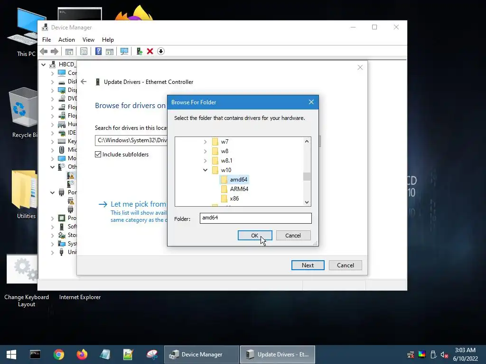Click Cancel in Update Drivers wizard

pyautogui.click(x=346, y=265)
